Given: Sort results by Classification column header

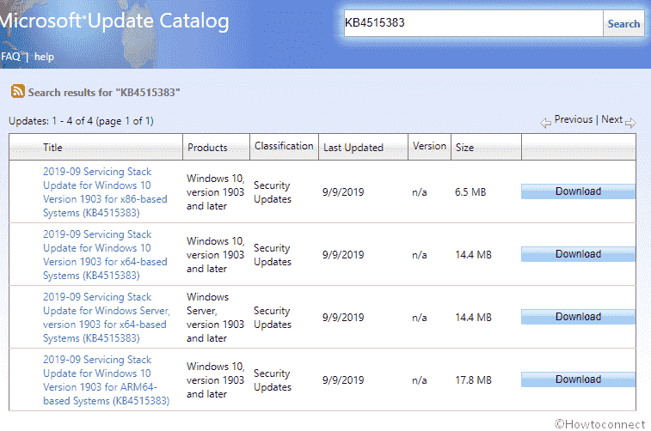Looking at the screenshot, I should (284, 146).
